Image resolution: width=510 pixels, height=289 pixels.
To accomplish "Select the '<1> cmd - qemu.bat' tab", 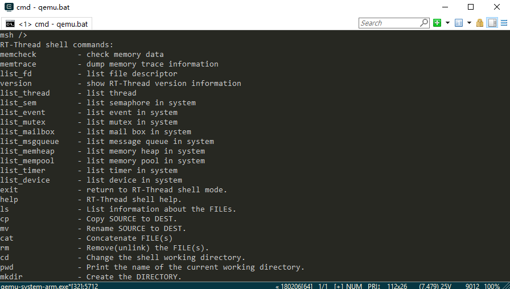I will tap(47, 24).
